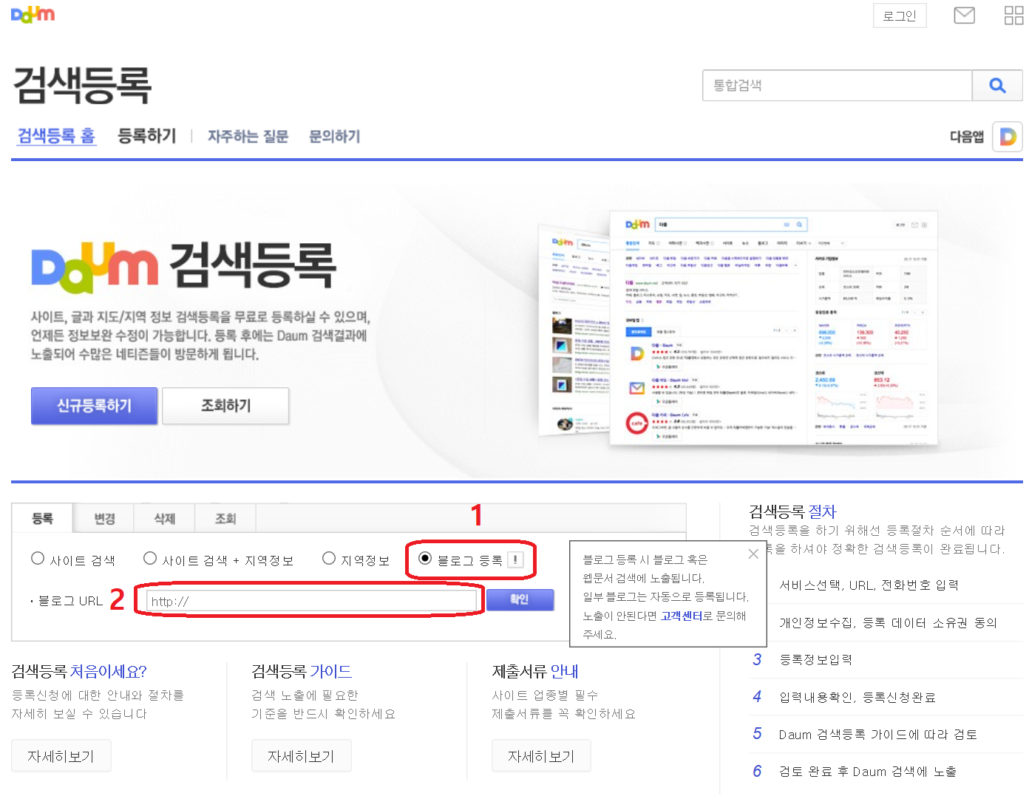Click the 다음앱 text link
This screenshot has width=1029, height=796.
pos(966,137)
